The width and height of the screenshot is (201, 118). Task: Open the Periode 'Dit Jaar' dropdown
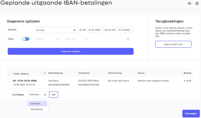(56, 30)
